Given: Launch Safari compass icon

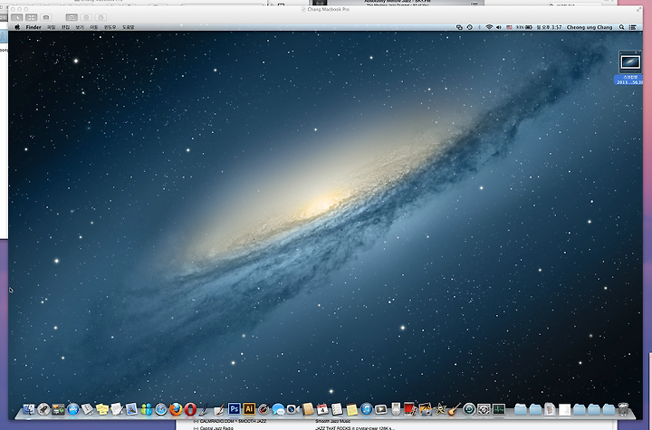Looking at the screenshot, I should pos(161,409).
